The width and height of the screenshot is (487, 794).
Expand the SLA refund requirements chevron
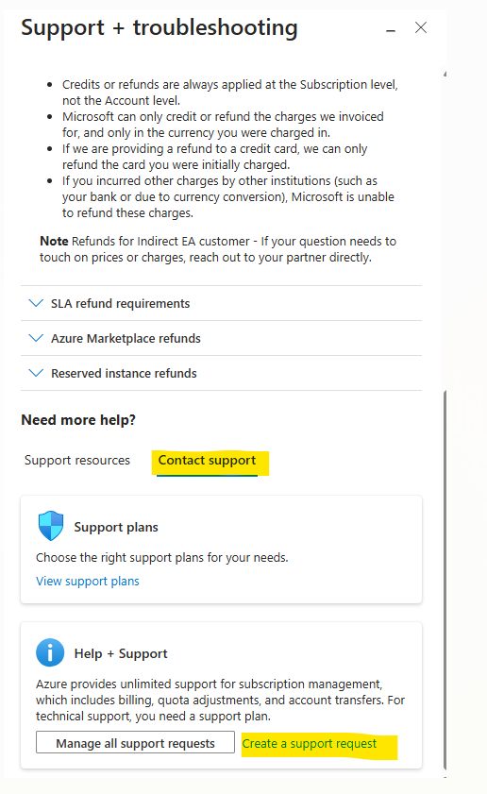[36, 303]
